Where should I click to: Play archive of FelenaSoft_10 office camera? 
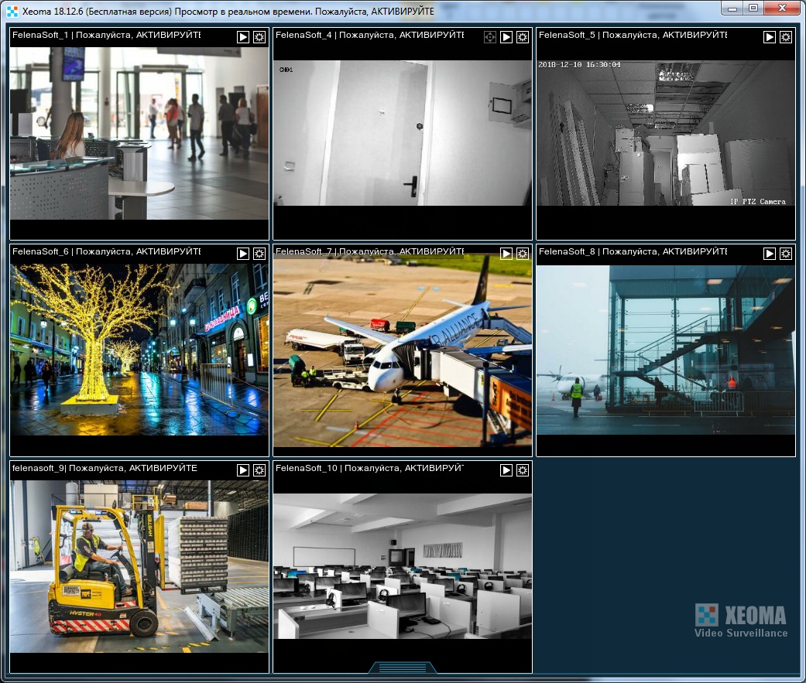[x=506, y=470]
